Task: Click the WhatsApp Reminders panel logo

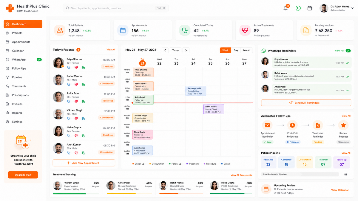Action: 263,51
